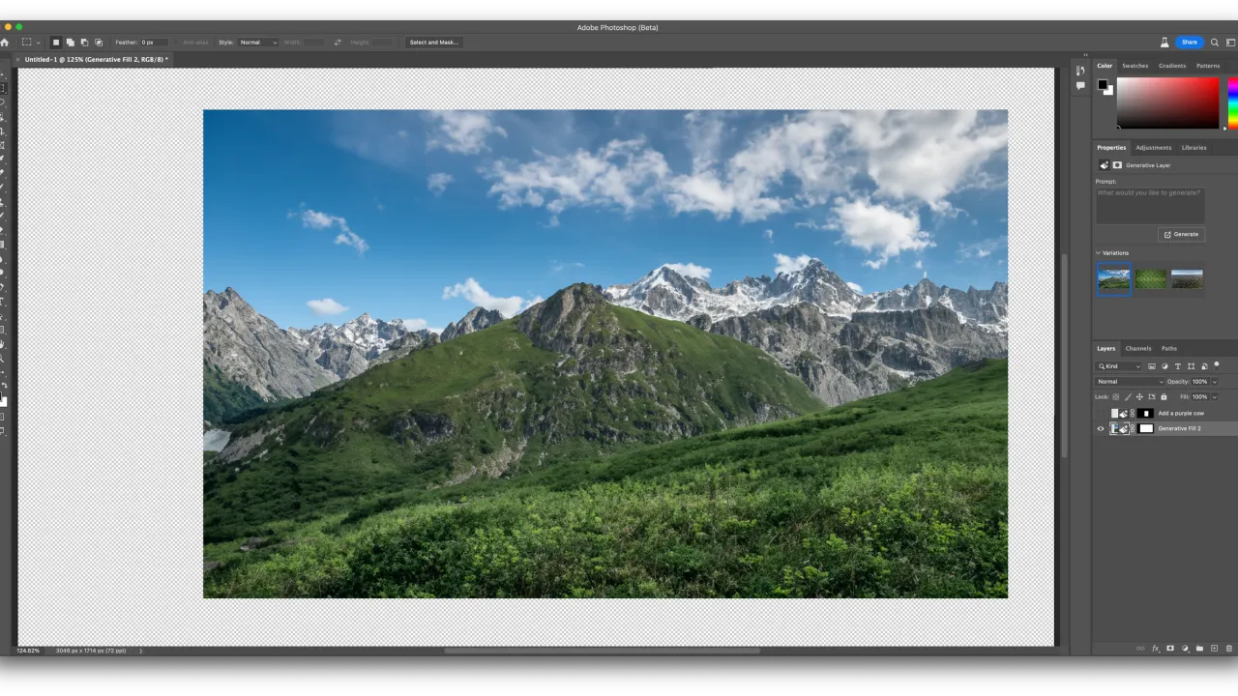
Task: Click the link layers icon
Action: pos(1140,649)
